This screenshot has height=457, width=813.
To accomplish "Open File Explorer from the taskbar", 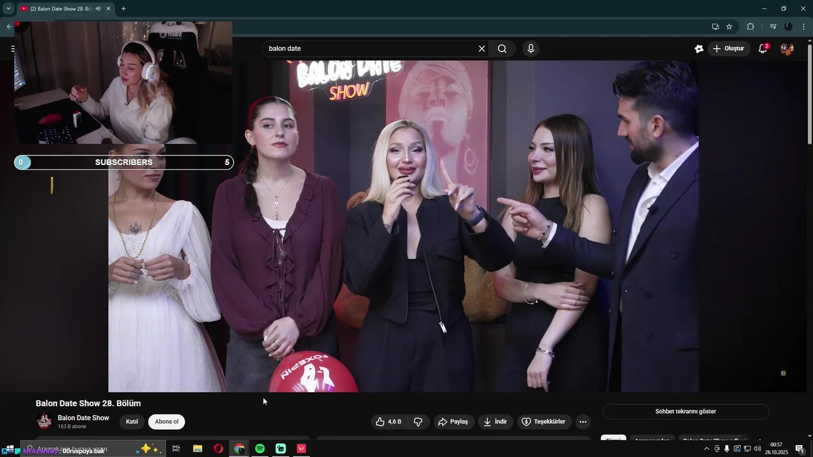I will click(x=198, y=449).
